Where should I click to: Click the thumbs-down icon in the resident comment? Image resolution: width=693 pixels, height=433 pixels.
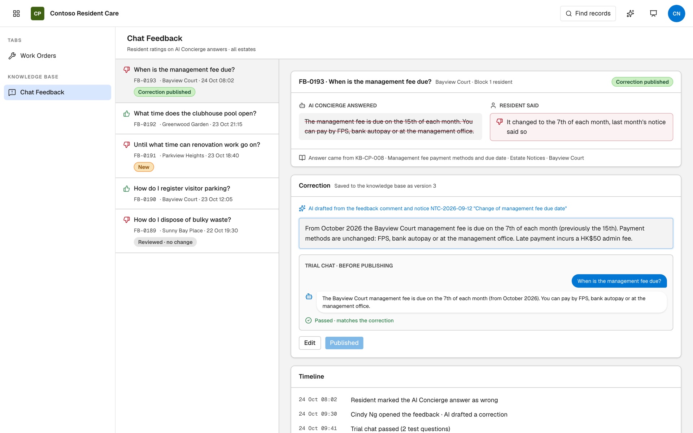pyautogui.click(x=500, y=122)
